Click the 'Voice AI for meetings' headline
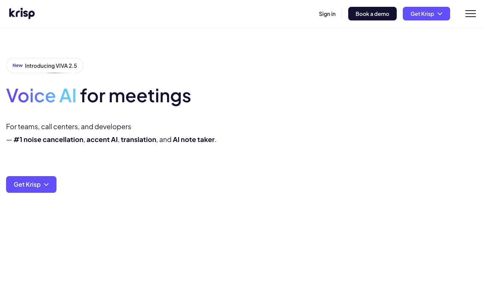The width and height of the screenshot is (485, 303). point(99,95)
